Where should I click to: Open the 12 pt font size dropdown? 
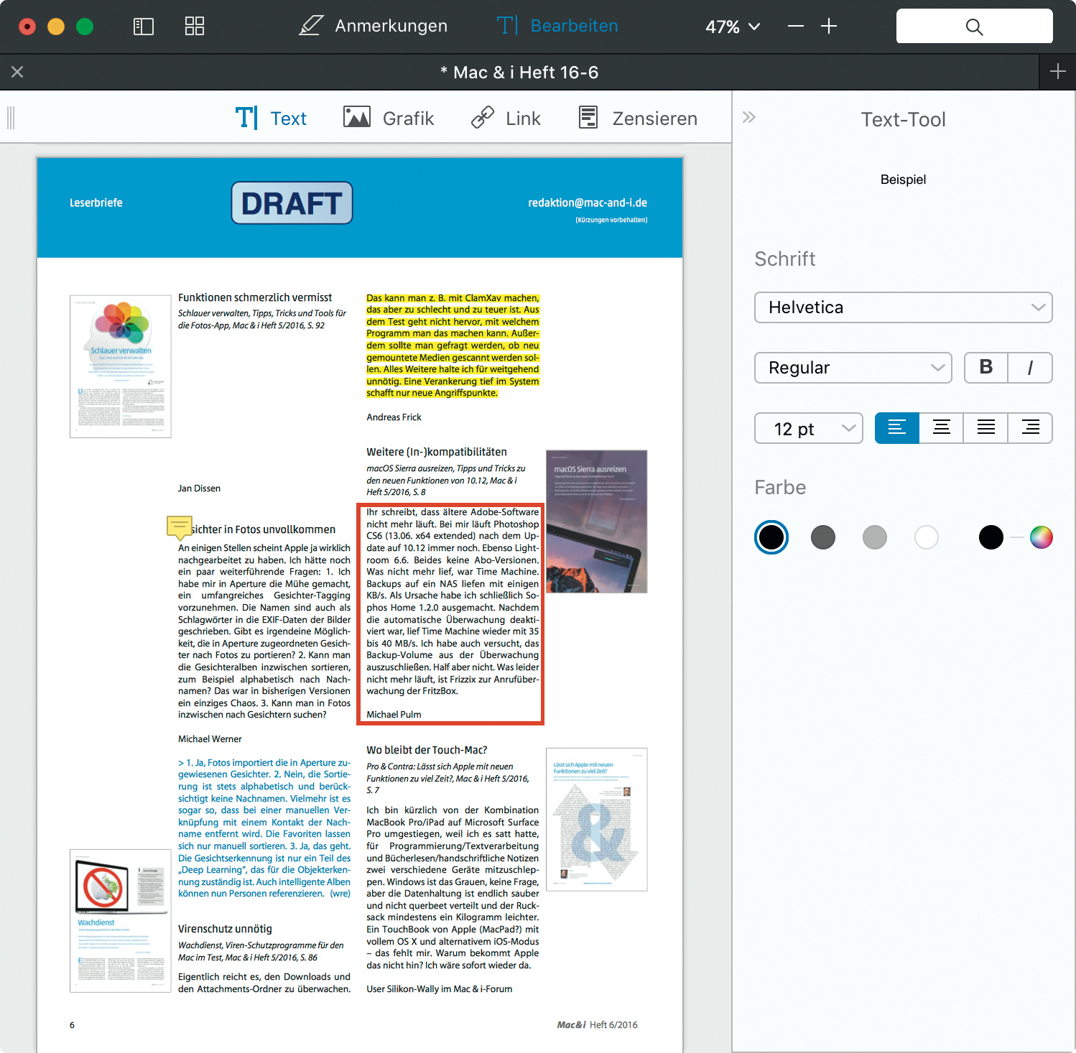[808, 429]
